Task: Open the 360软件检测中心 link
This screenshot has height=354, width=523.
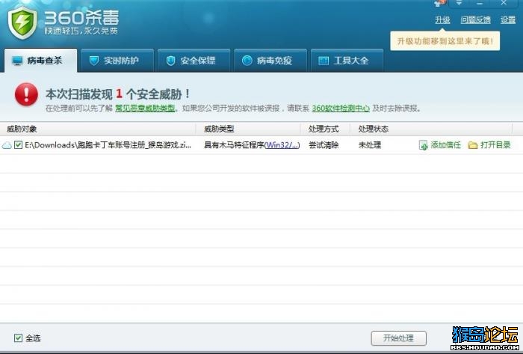Action: coord(341,109)
